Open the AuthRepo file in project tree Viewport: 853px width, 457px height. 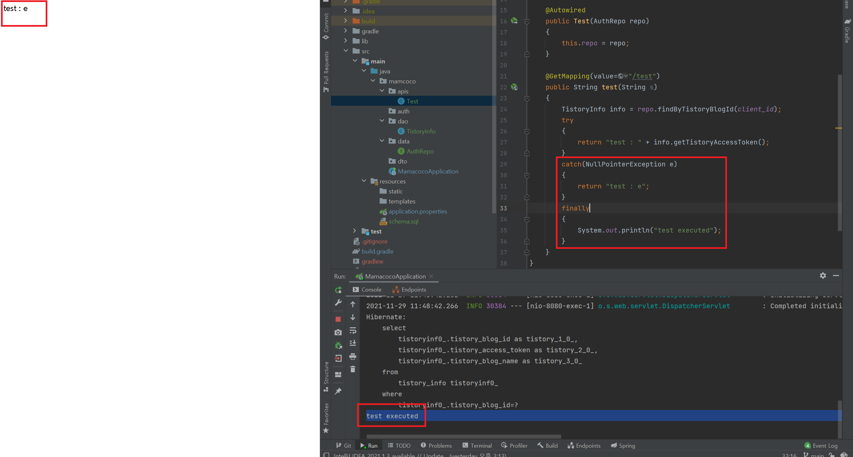[420, 151]
